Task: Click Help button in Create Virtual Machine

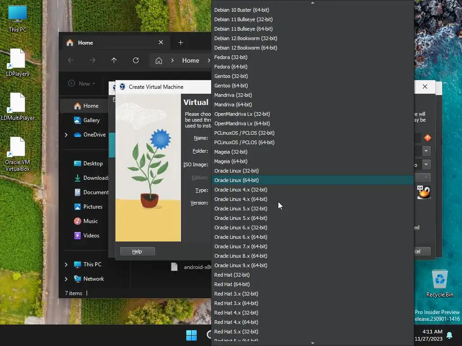Action: 137,251
